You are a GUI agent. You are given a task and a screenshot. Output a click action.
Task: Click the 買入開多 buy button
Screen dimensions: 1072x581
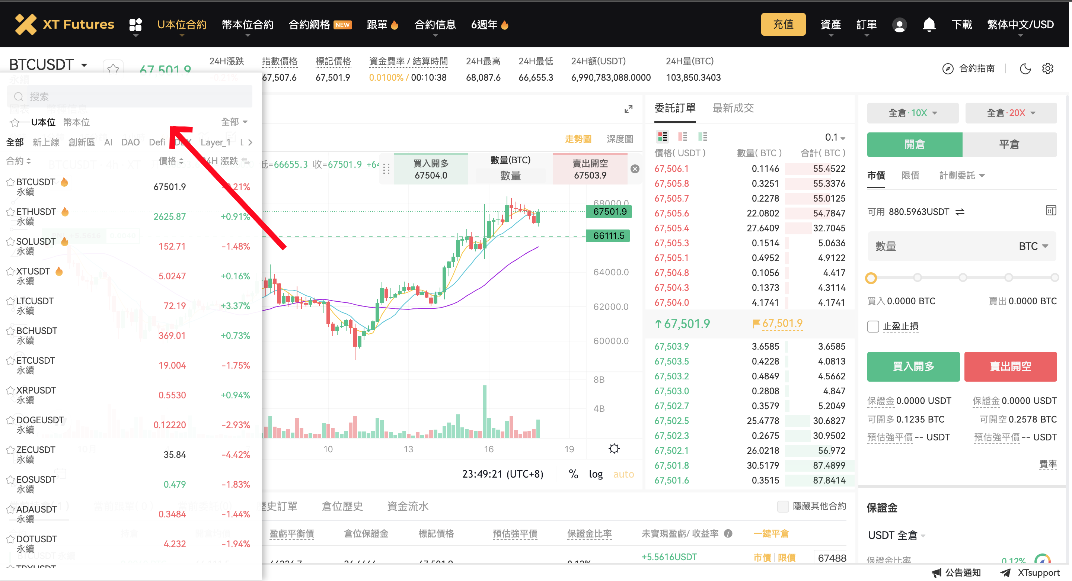[913, 366]
